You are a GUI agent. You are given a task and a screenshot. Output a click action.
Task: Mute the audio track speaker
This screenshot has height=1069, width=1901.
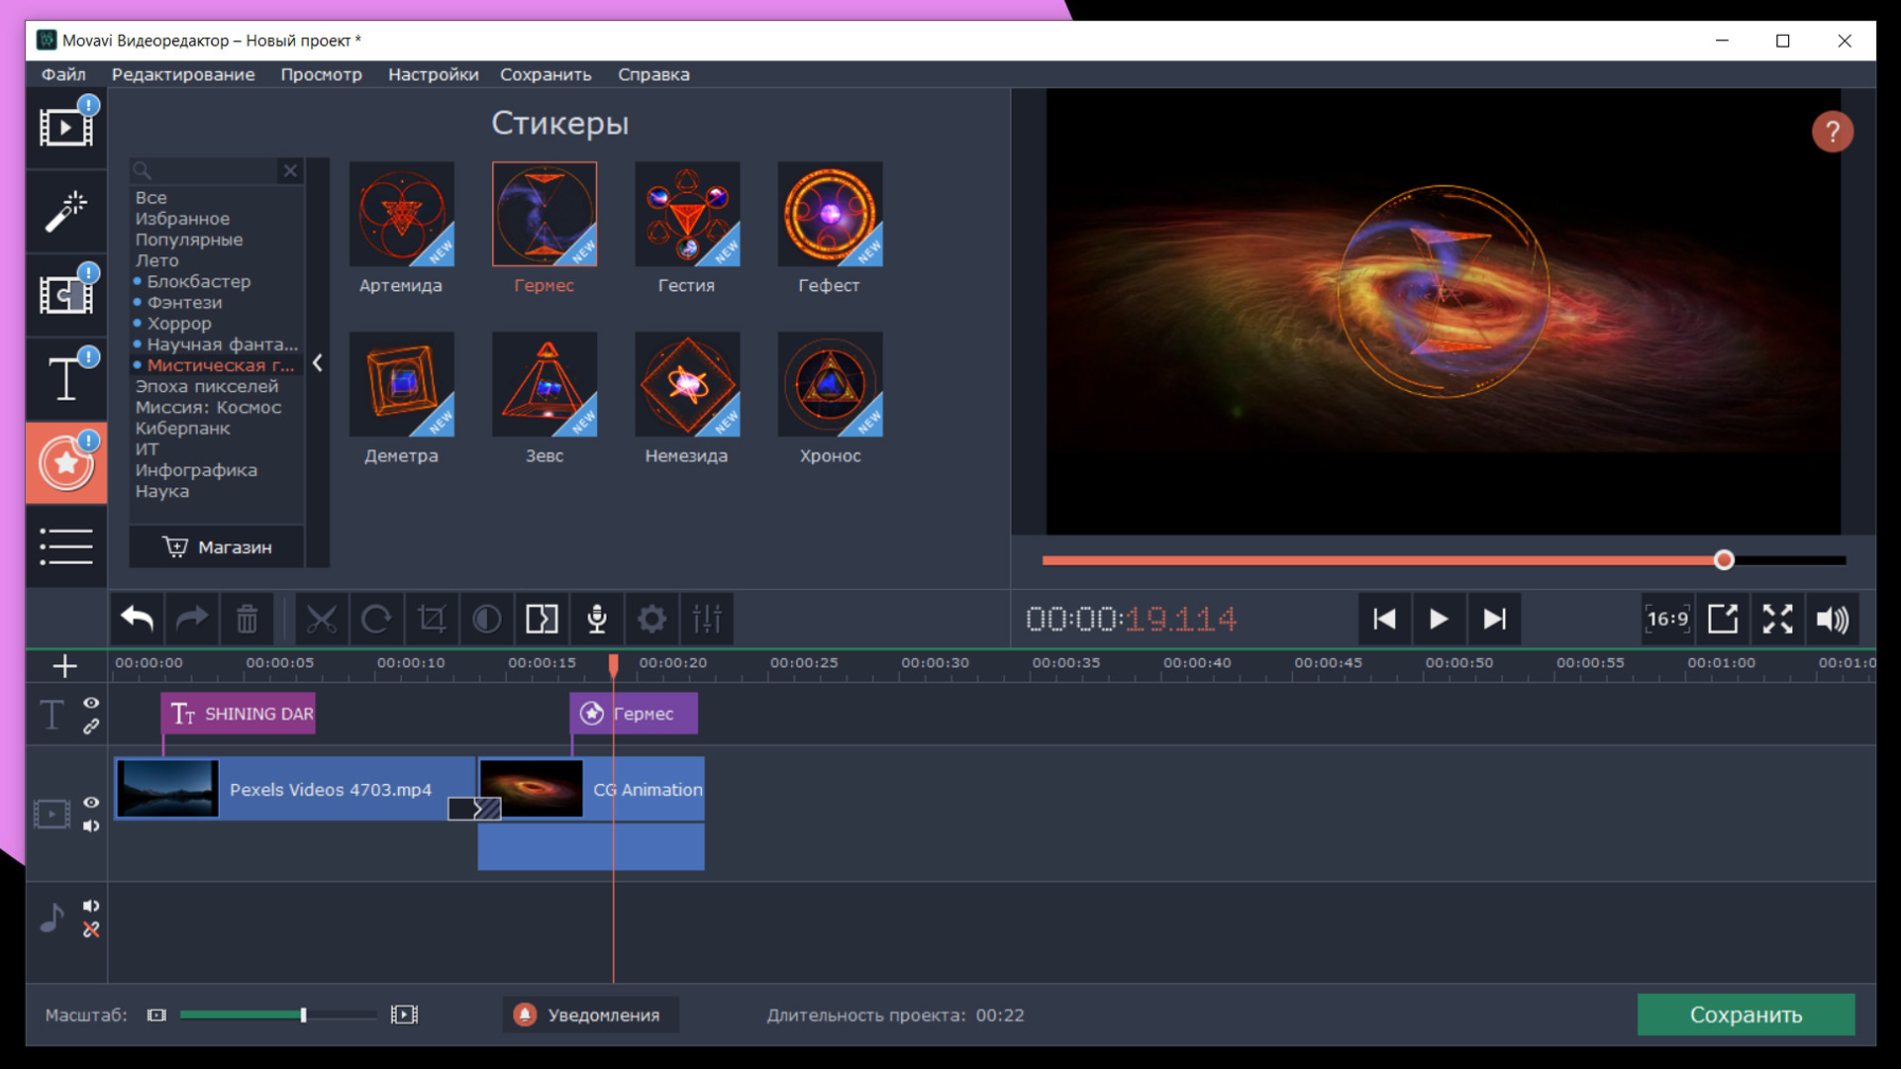click(x=91, y=906)
